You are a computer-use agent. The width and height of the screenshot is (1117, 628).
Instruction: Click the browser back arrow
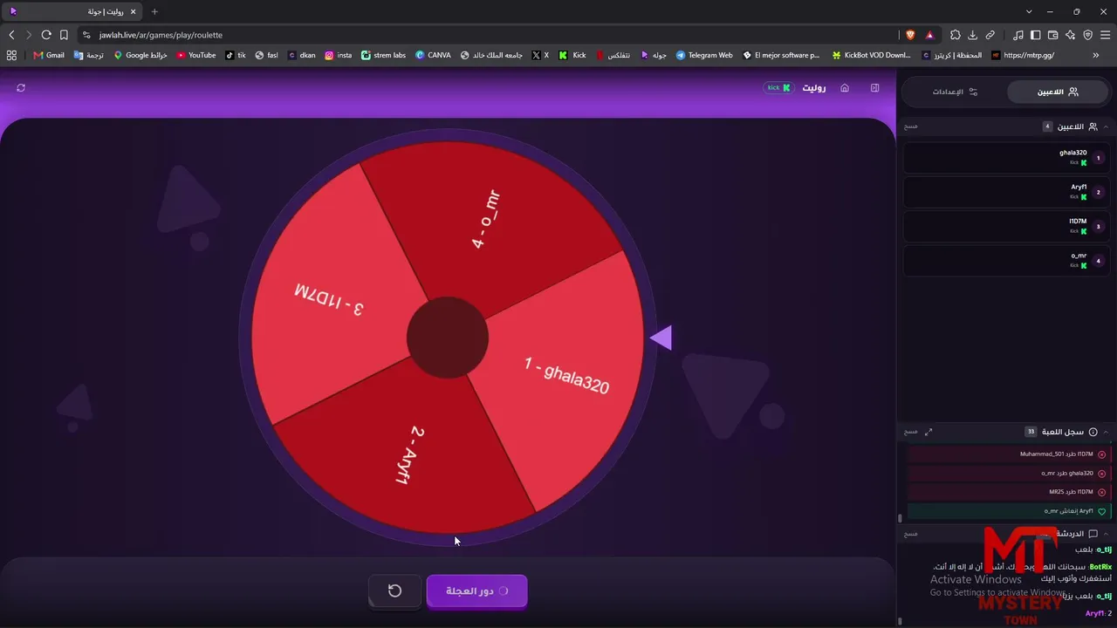click(11, 35)
